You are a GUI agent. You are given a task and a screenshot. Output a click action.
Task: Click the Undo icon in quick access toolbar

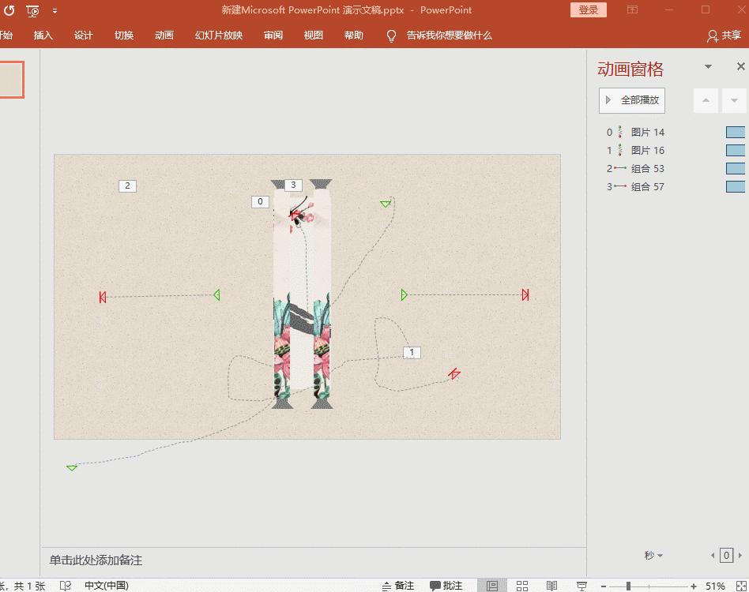pyautogui.click(x=8, y=9)
